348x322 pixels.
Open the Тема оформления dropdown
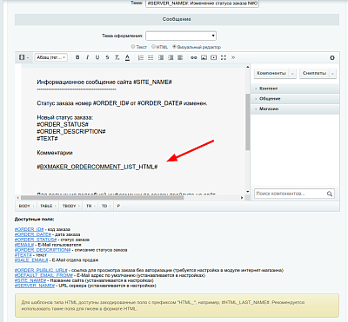click(x=181, y=36)
